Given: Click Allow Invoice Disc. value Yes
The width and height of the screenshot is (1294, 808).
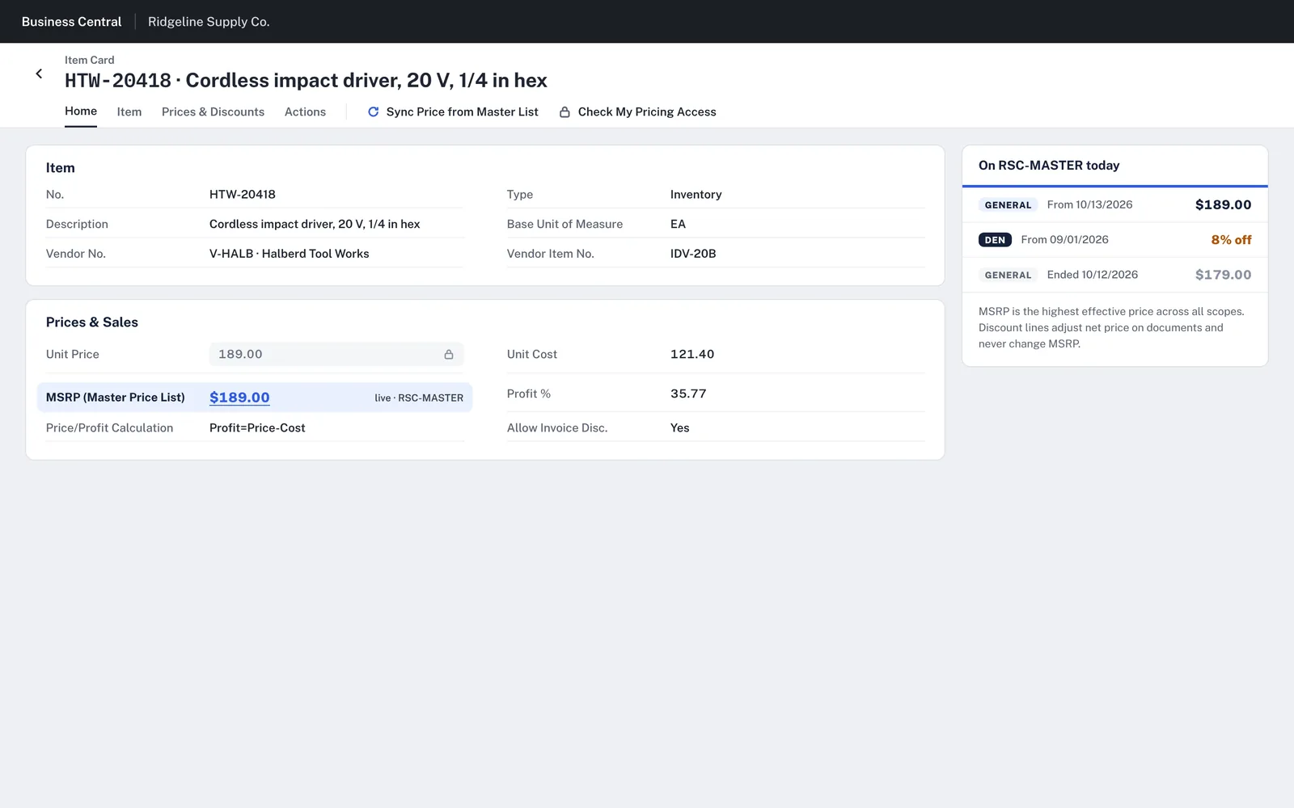Looking at the screenshot, I should click(x=680, y=428).
